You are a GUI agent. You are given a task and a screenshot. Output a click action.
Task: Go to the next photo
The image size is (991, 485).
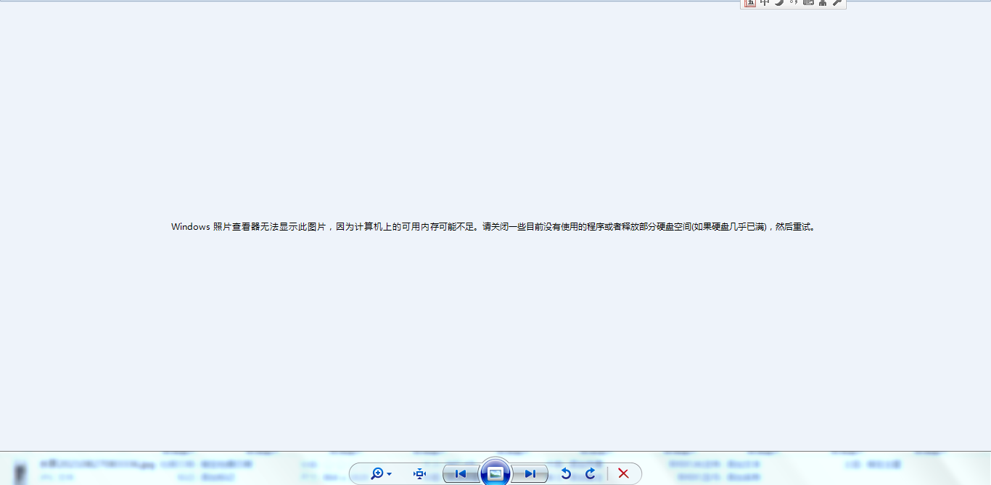click(530, 473)
